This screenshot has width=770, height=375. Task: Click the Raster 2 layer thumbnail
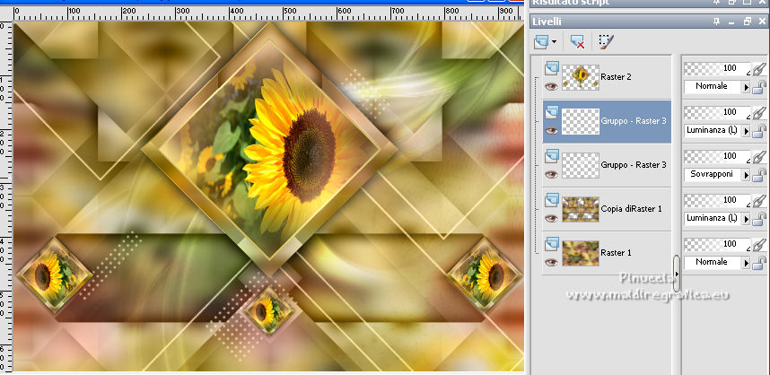[580, 77]
